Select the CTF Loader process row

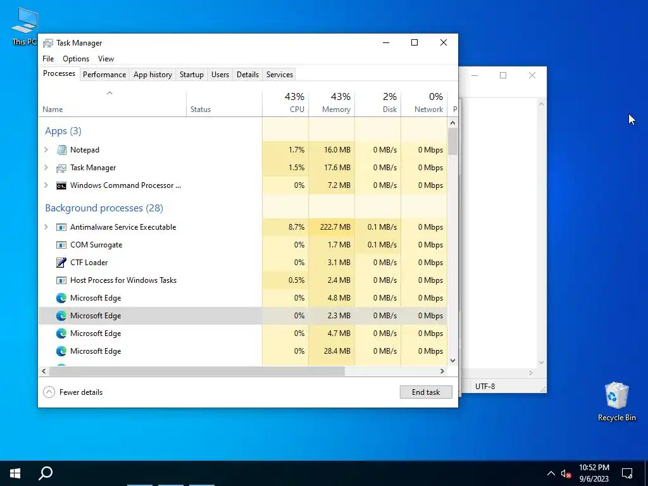[243, 263]
